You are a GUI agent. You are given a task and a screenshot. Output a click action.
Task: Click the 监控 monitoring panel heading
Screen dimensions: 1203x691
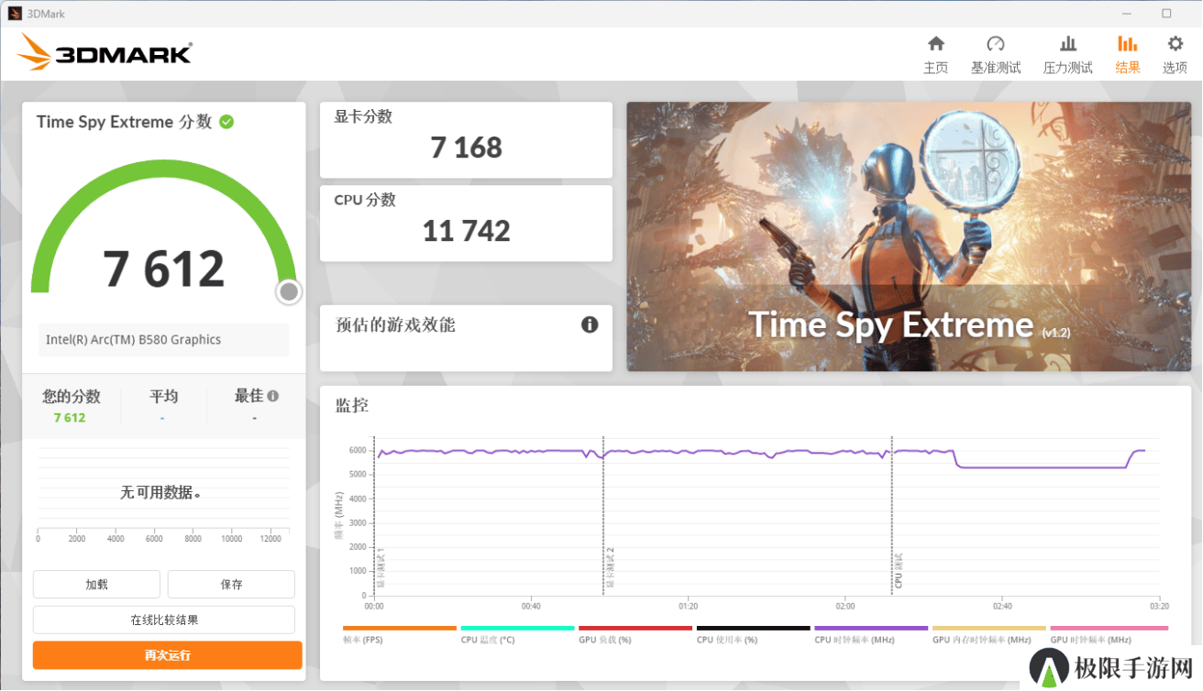click(351, 405)
